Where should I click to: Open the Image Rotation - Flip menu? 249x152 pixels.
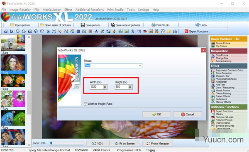click(24, 10)
